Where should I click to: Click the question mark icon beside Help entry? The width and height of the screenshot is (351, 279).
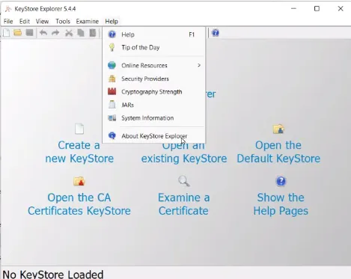(x=112, y=34)
